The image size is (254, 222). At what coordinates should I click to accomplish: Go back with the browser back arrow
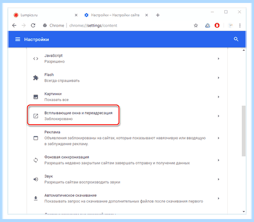tap(14, 25)
